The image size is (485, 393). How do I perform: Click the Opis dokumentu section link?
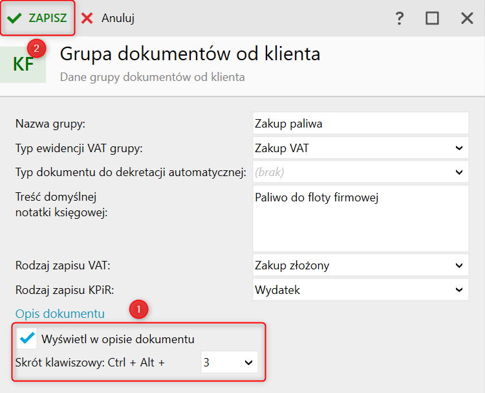click(x=60, y=314)
